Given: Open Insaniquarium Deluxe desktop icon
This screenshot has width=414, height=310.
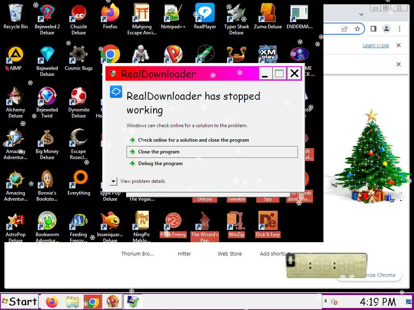Looking at the screenshot, I should (110, 227).
